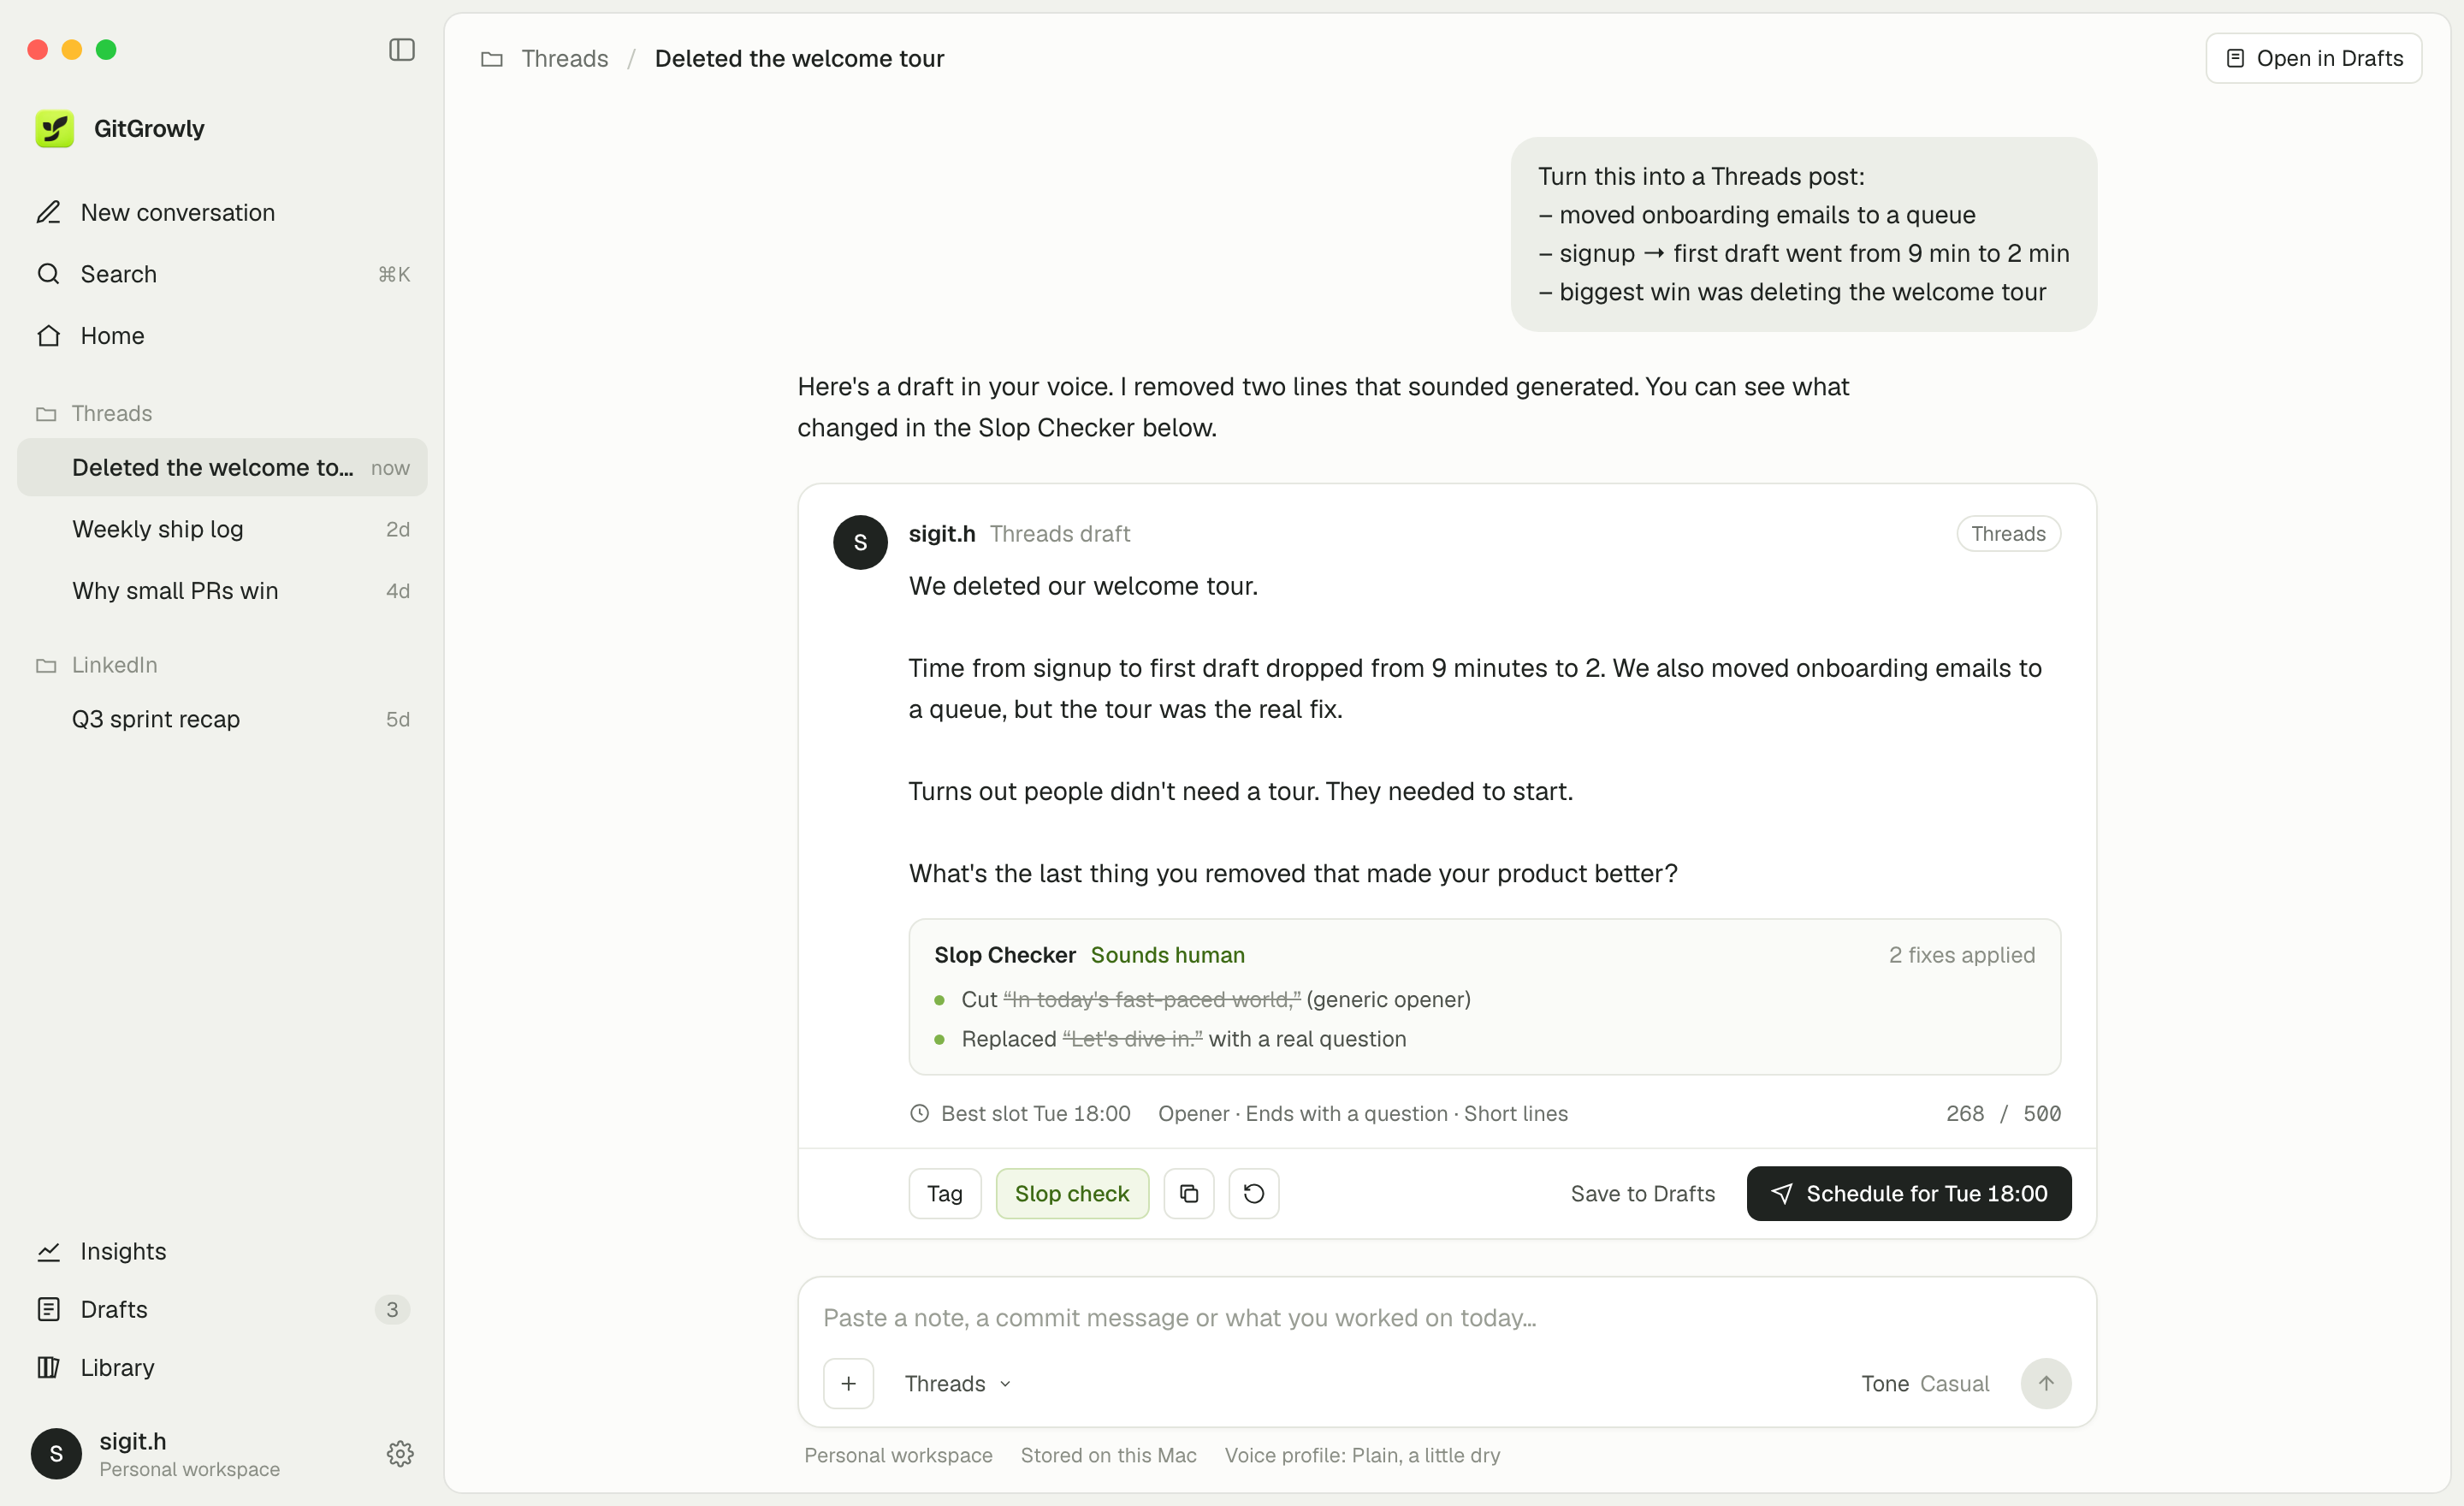Select the Deleted the welcome tour conversation
This screenshot has height=1506, width=2464.
click(222, 468)
